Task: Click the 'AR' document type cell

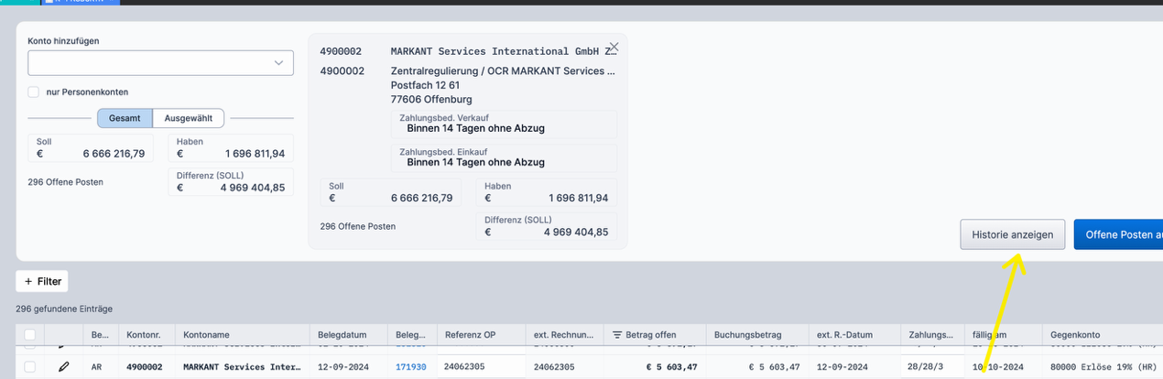Action: (x=96, y=367)
